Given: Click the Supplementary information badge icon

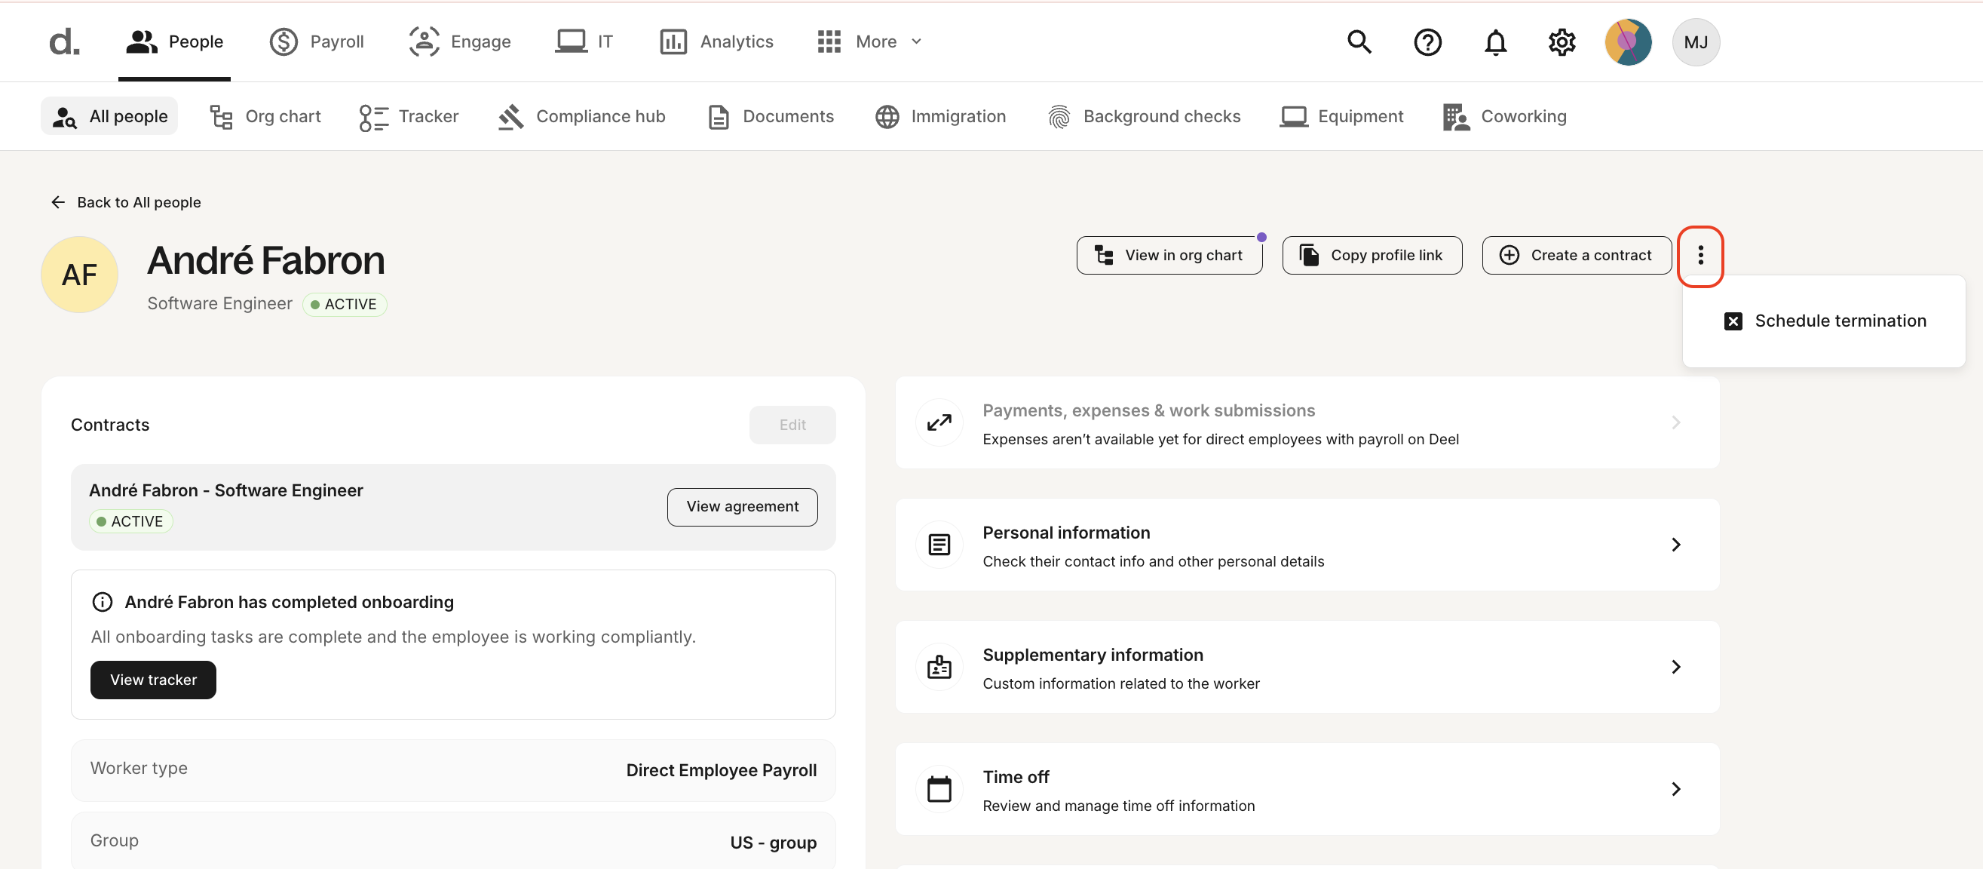Looking at the screenshot, I should (x=939, y=667).
